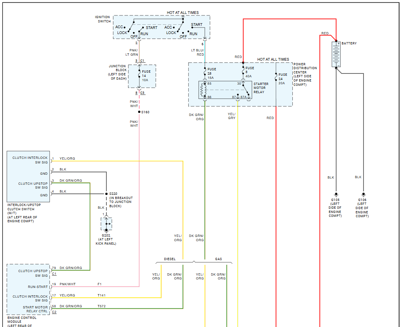Click the FUSE 28 15A label
This screenshot has height=327, width=403.
pyautogui.click(x=212, y=73)
